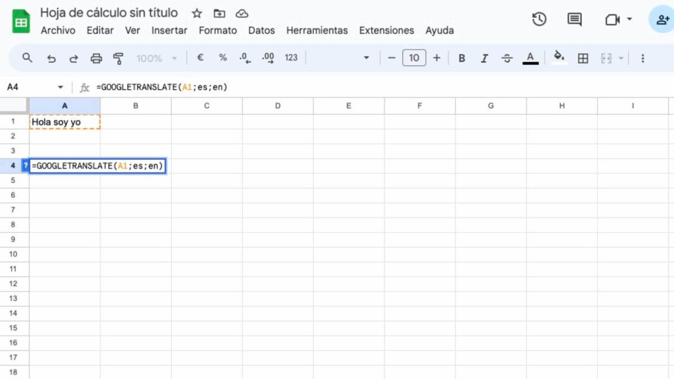674x379 pixels.
Task: Open the Ver menu
Action: 133,30
